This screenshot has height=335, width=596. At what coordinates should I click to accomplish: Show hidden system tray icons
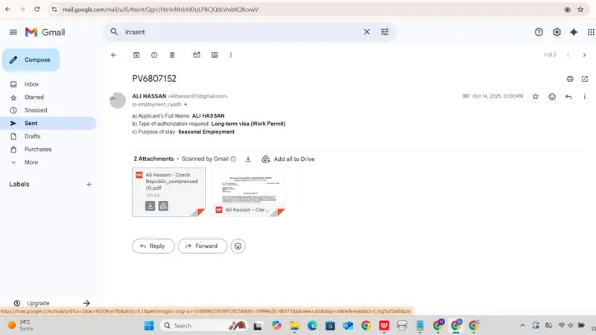coord(523,325)
